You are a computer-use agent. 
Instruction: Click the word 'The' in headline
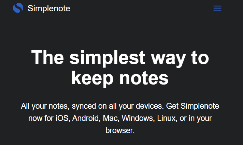point(47,57)
